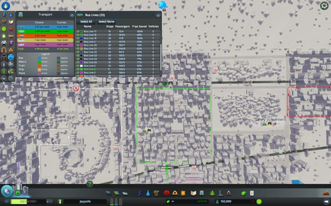
Task: Open the settings gear menu
Action: click(x=324, y=6)
